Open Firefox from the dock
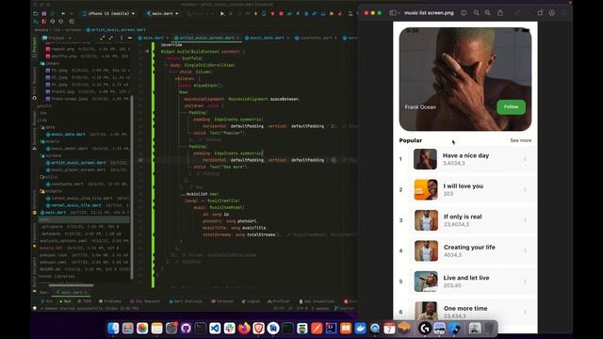 pos(244,329)
